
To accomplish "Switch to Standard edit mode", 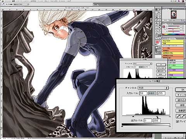I will pos(157,47).
